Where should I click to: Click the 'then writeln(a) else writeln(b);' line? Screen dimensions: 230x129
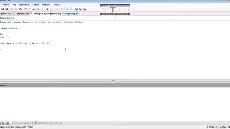click(x=29, y=43)
